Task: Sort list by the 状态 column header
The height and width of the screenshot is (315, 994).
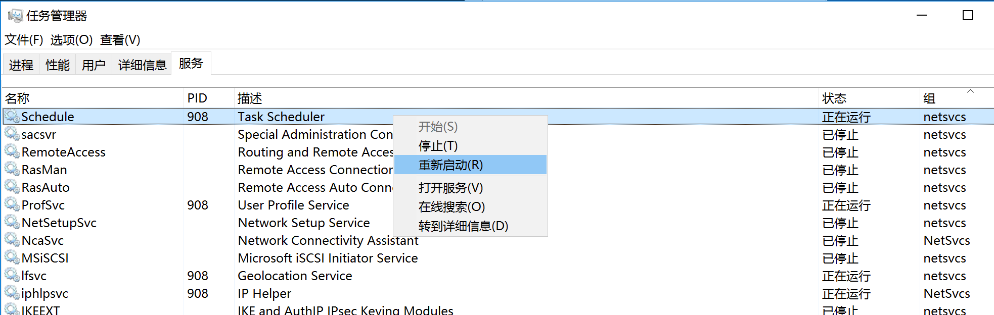Action: point(834,98)
